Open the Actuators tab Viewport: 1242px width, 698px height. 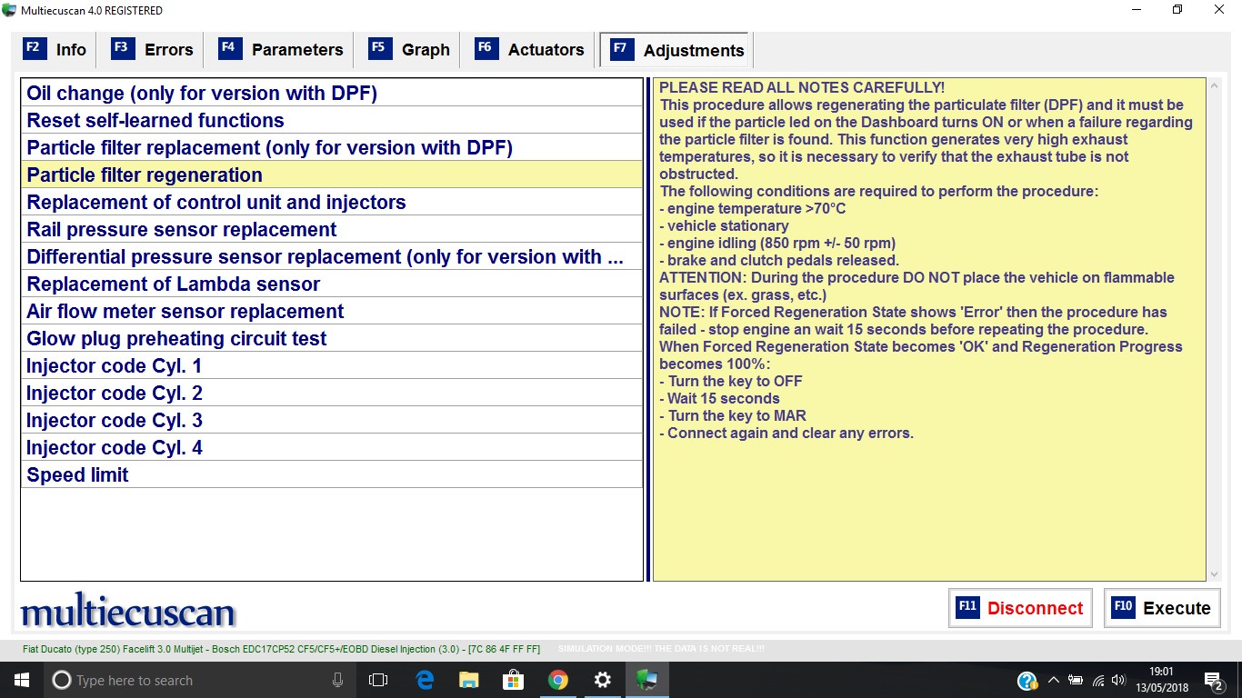[x=529, y=50]
